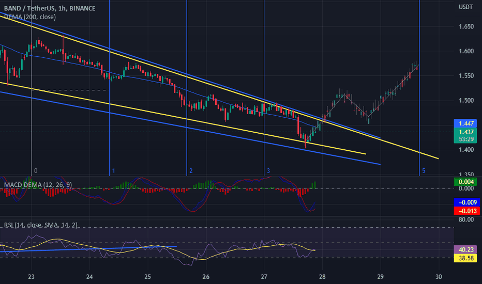Image resolution: width=482 pixels, height=284 pixels.
Task: Select the RSI (14, close, SMA, 14, 2) label
Action: [40, 225]
